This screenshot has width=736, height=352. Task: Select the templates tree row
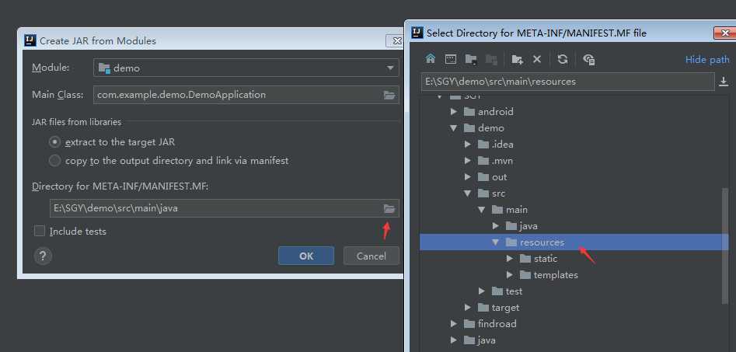573,275
